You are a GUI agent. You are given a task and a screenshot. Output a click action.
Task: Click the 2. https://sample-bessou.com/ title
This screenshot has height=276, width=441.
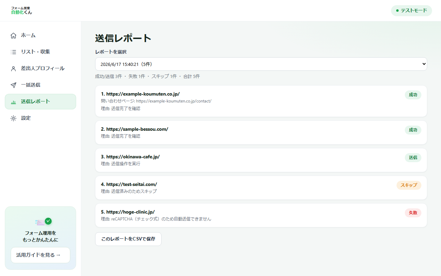(x=134, y=129)
